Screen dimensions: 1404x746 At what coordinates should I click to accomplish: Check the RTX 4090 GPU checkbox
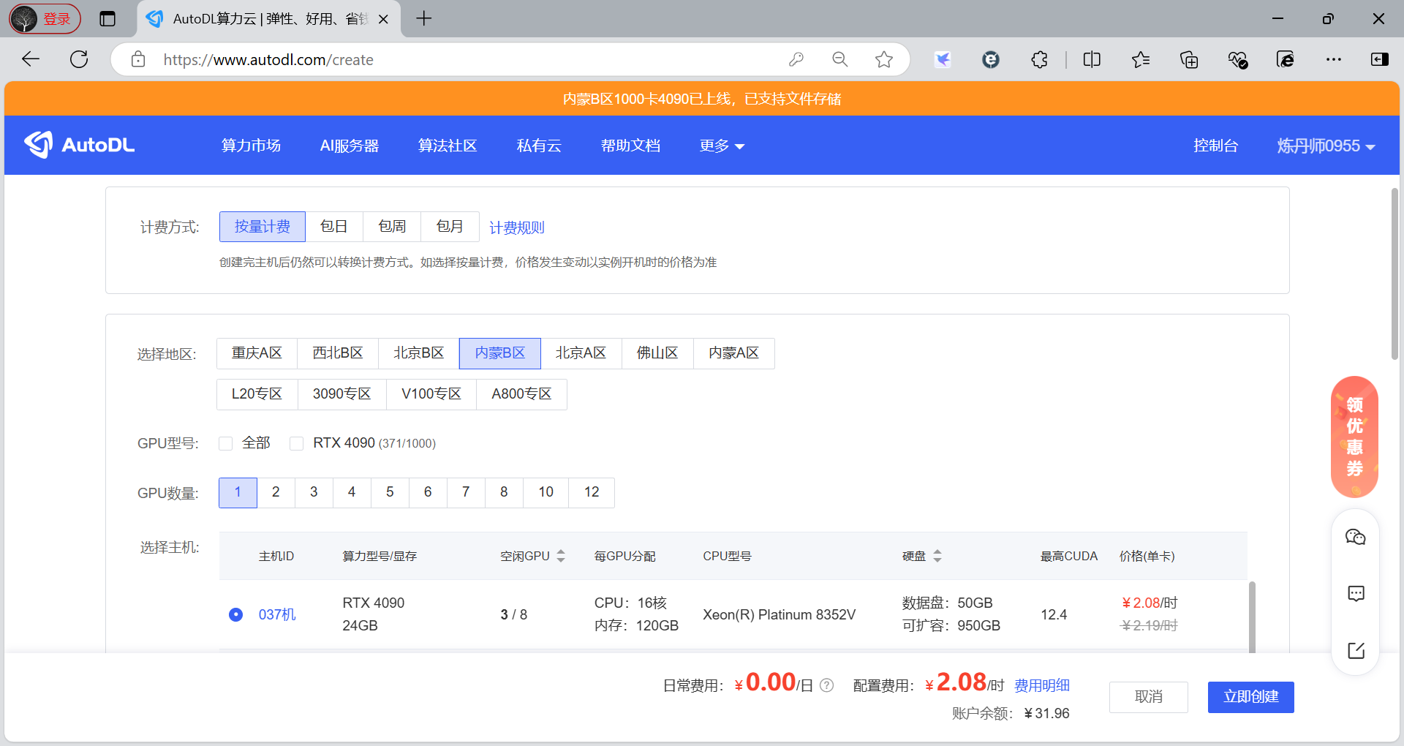(296, 443)
